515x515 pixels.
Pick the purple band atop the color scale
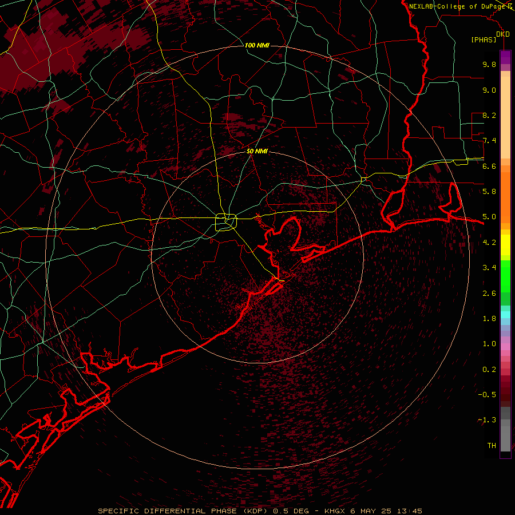point(505,57)
